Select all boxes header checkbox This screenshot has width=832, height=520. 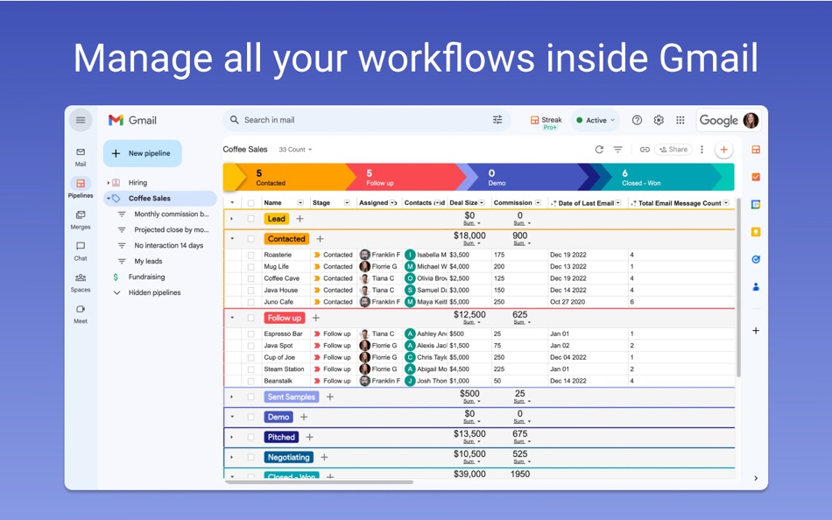click(251, 203)
